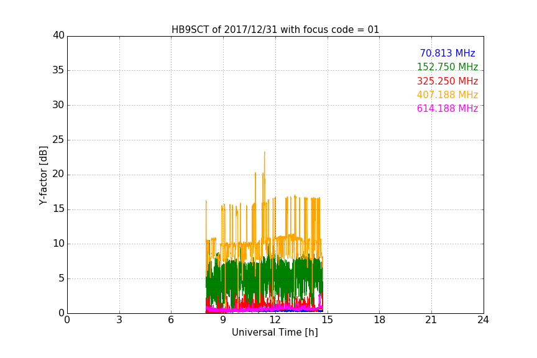
Task: Click the y-axis tick label 35
Action: (58, 70)
